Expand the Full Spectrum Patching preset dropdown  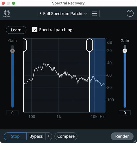coord(63,14)
